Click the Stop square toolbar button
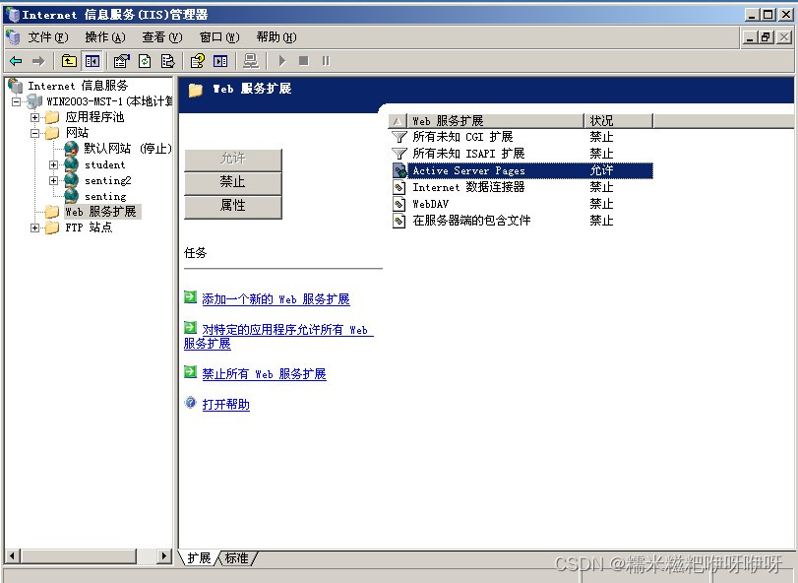Screen dimensions: 798x583 pyautogui.click(x=304, y=61)
